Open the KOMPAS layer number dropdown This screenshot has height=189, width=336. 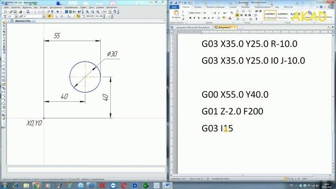point(44,16)
